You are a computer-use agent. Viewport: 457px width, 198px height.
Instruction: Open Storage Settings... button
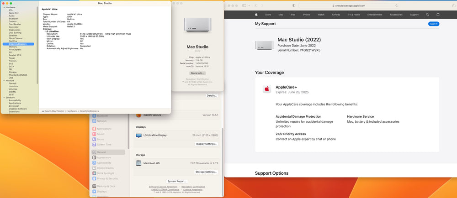click(206, 172)
